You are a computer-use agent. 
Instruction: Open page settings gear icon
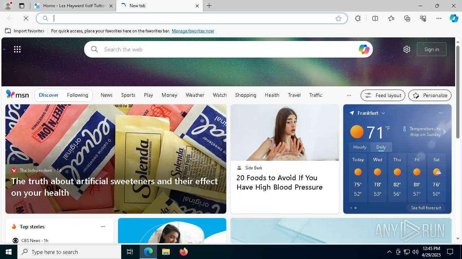(407, 49)
